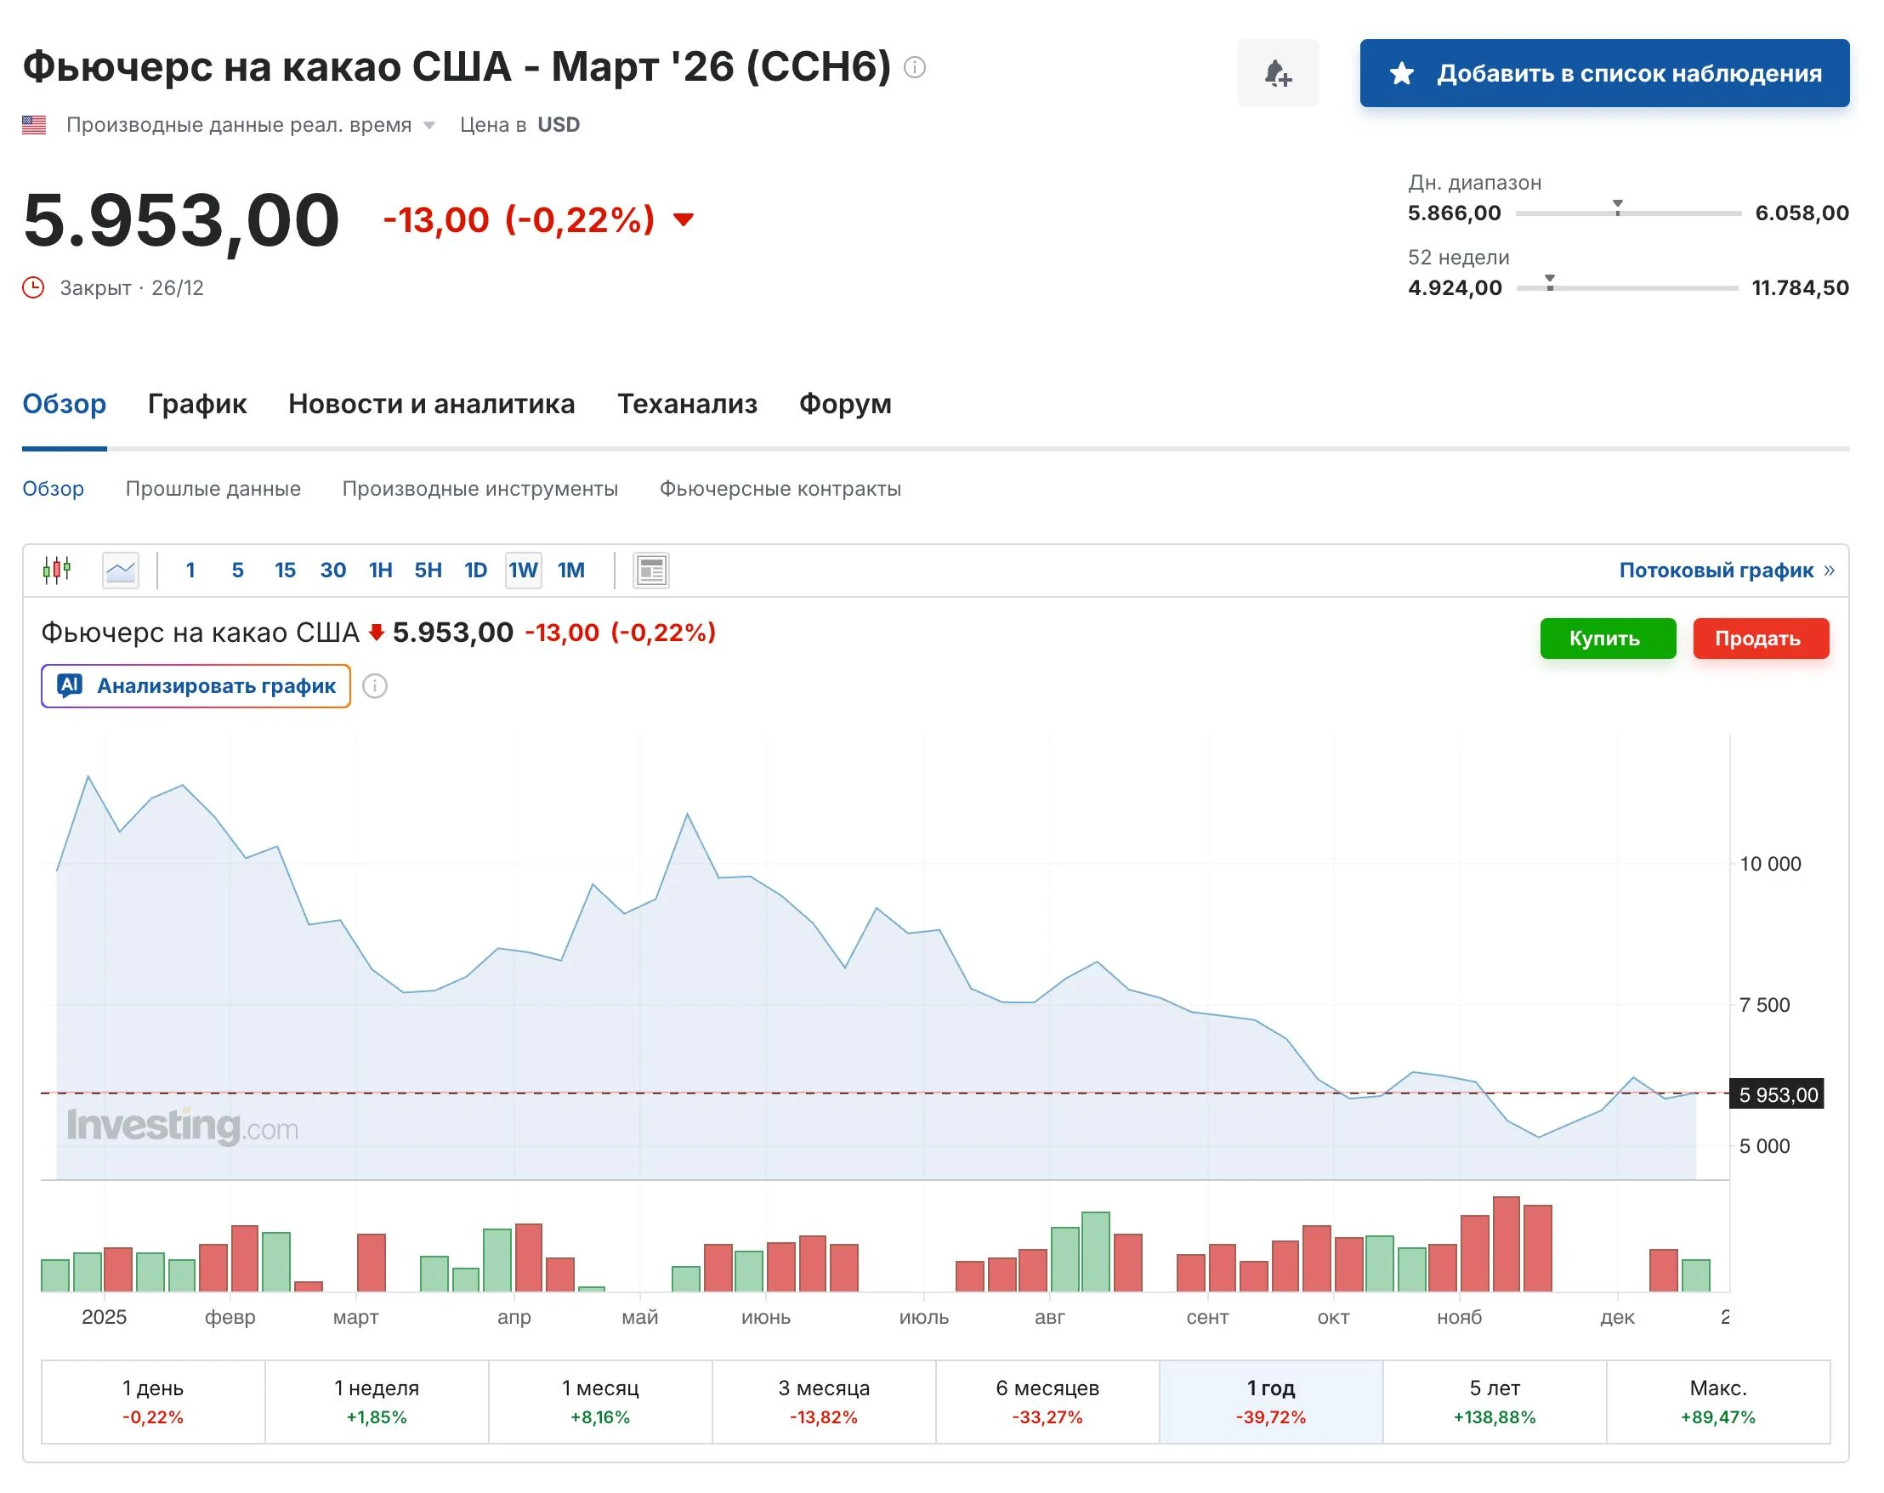Click the info icon beside Анализировать график
The width and height of the screenshot is (1884, 1493).
click(375, 686)
